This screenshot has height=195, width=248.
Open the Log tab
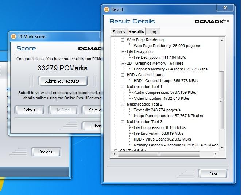click(x=153, y=32)
